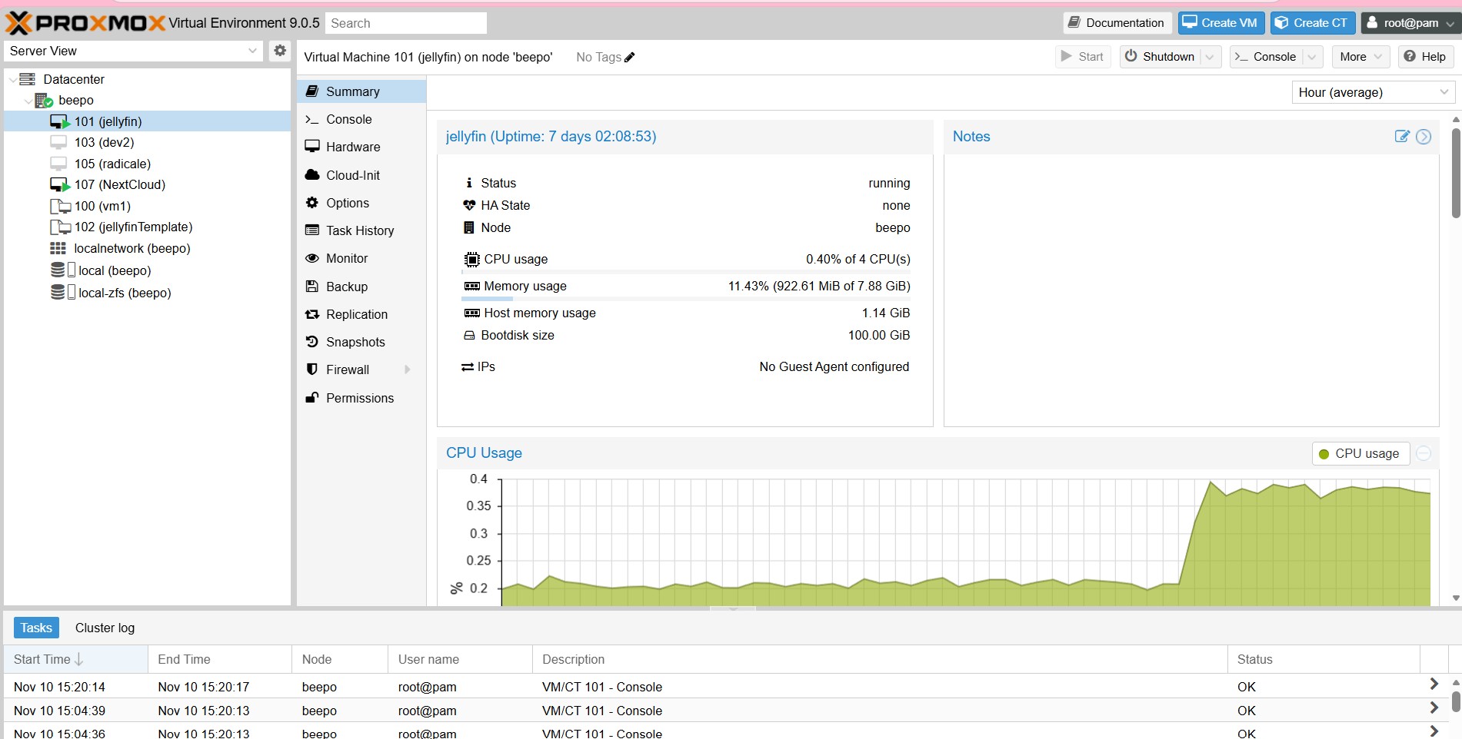Click the CPU Usage chart undo zoom button
This screenshot has width=1462, height=739.
click(1424, 454)
